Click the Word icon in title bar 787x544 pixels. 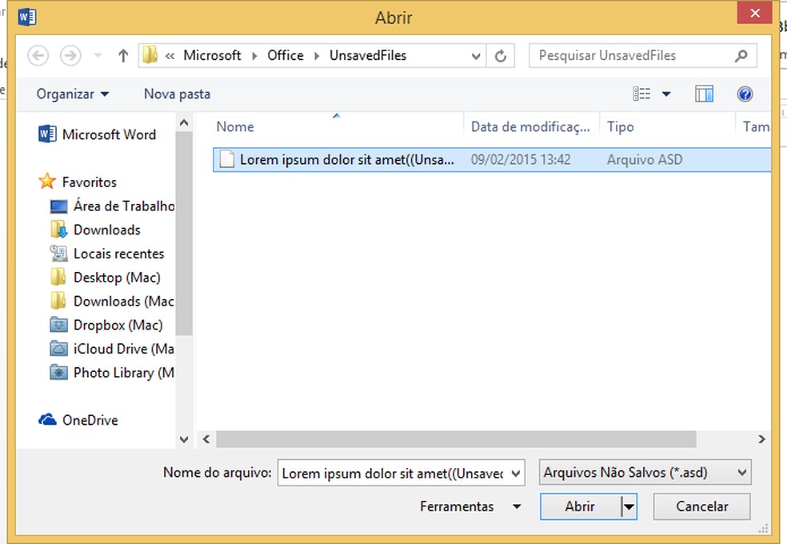(27, 17)
